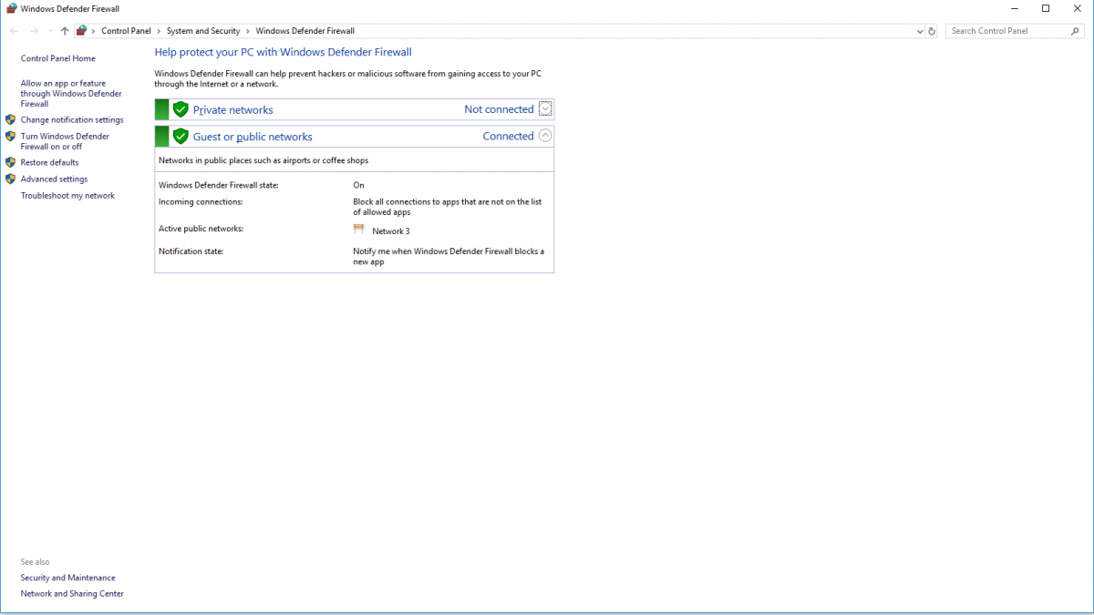Click the Windows Defender Firewall title bar icon
This screenshot has height=615, width=1094.
coord(12,8)
